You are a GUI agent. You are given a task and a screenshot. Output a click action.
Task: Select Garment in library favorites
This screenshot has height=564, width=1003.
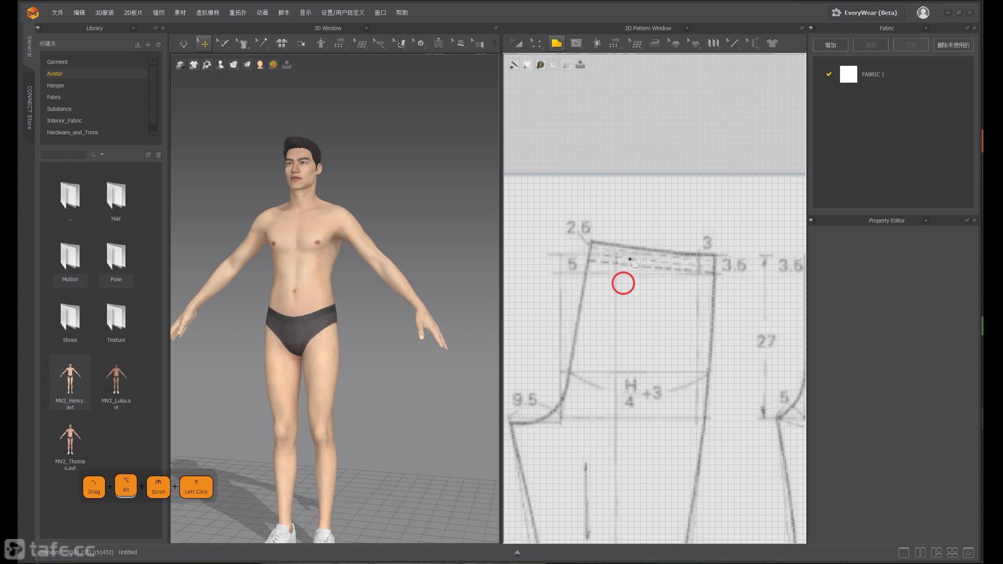57,62
